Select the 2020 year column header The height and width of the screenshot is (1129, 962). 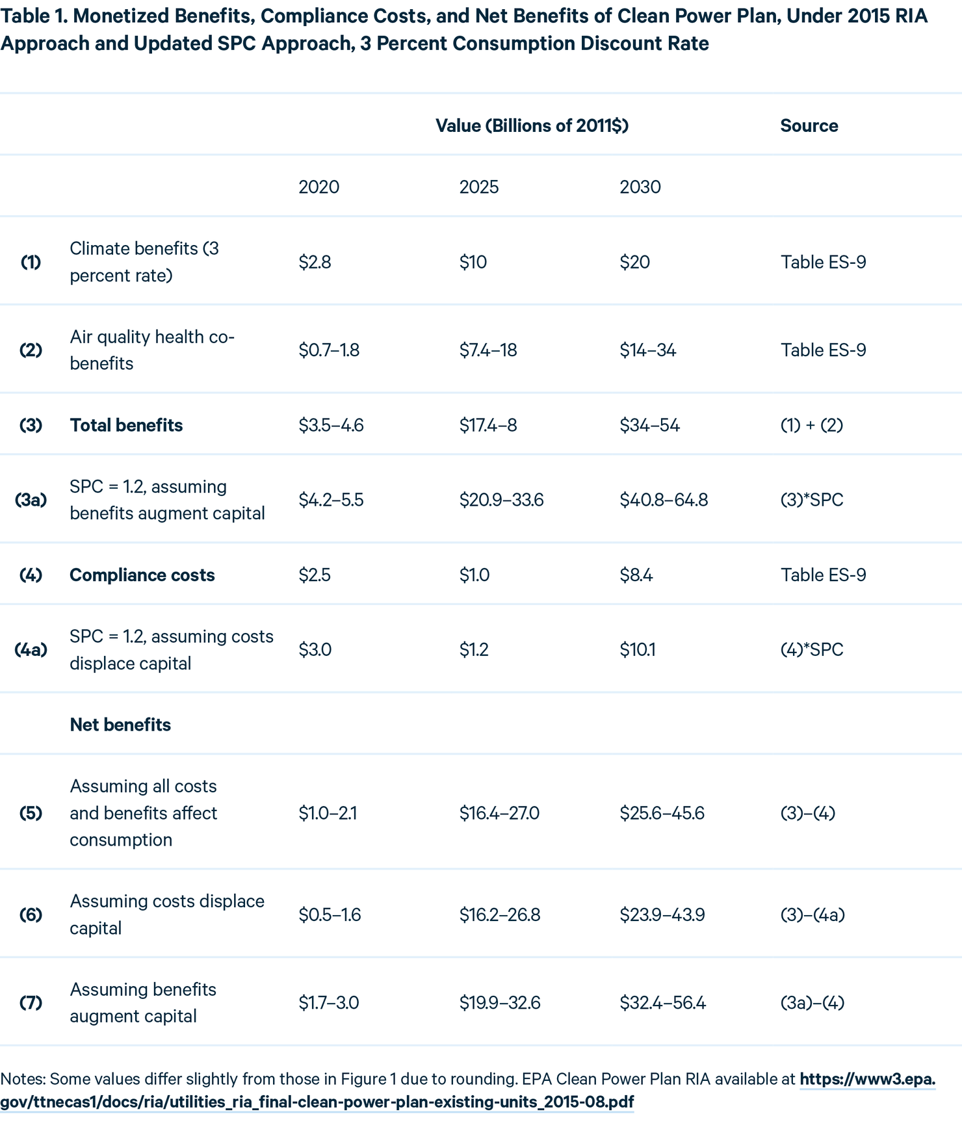319,187
